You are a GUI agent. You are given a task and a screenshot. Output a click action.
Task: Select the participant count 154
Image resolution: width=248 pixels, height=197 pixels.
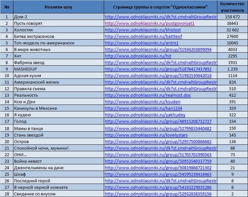[232, 122]
